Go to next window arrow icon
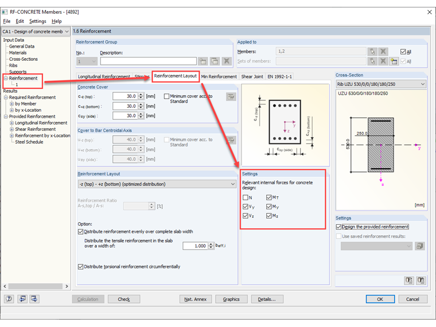Viewport: 436px width, 327px height. pos(34,299)
